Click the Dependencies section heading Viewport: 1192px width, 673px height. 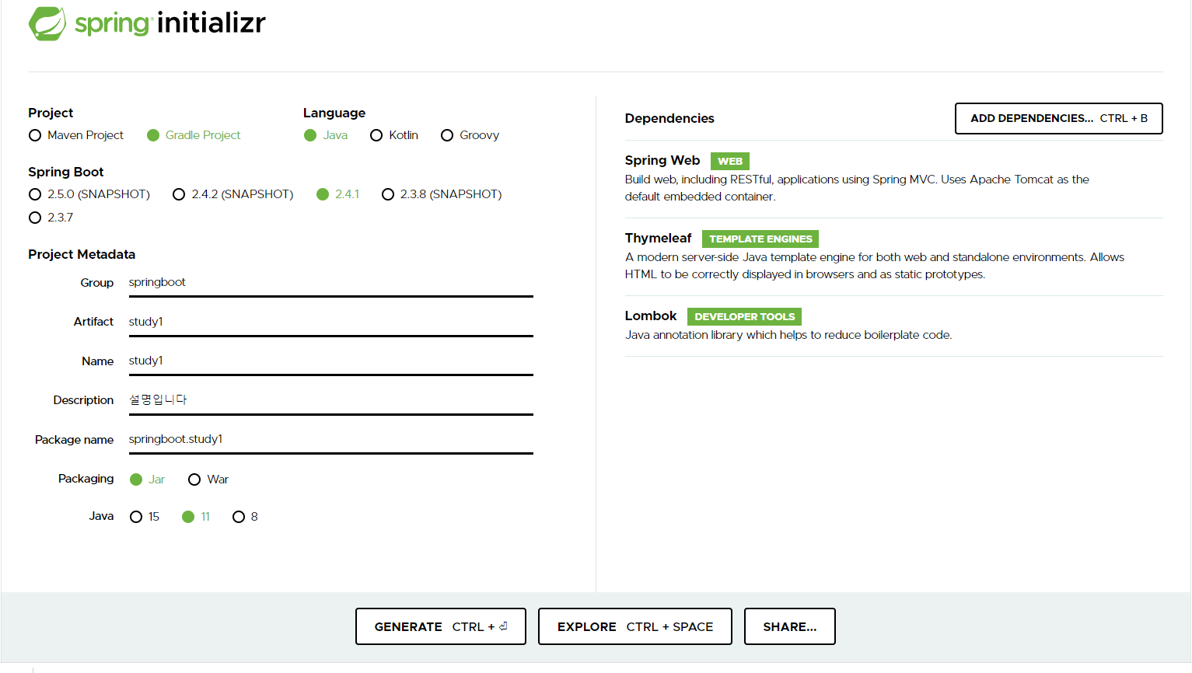pyautogui.click(x=669, y=118)
